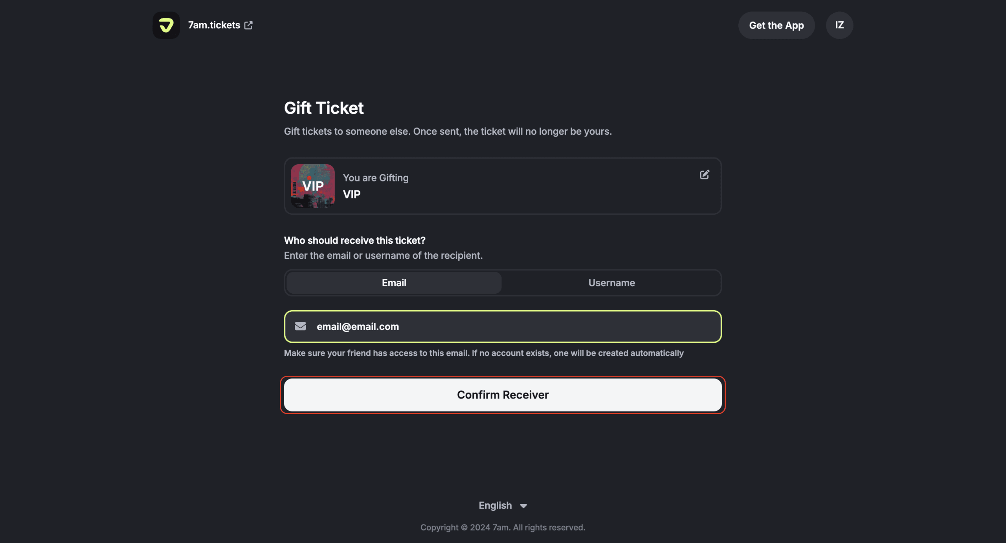This screenshot has width=1006, height=543.
Task: Click the Get the App button
Action: tap(776, 25)
